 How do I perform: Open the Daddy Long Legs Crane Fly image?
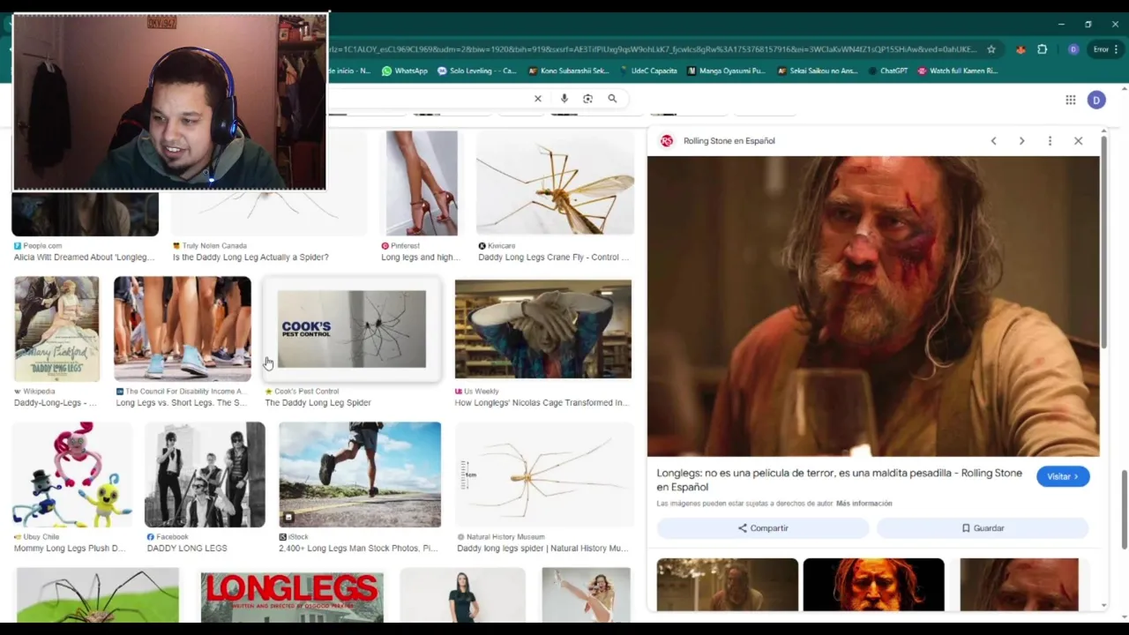click(555, 183)
